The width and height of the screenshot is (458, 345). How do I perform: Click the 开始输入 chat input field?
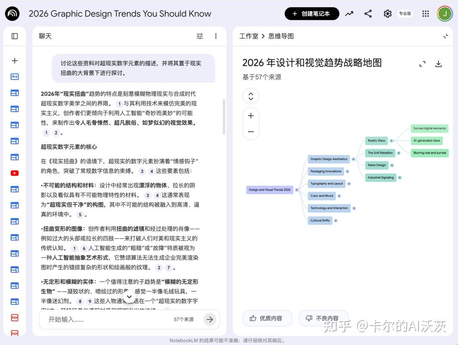106,319
